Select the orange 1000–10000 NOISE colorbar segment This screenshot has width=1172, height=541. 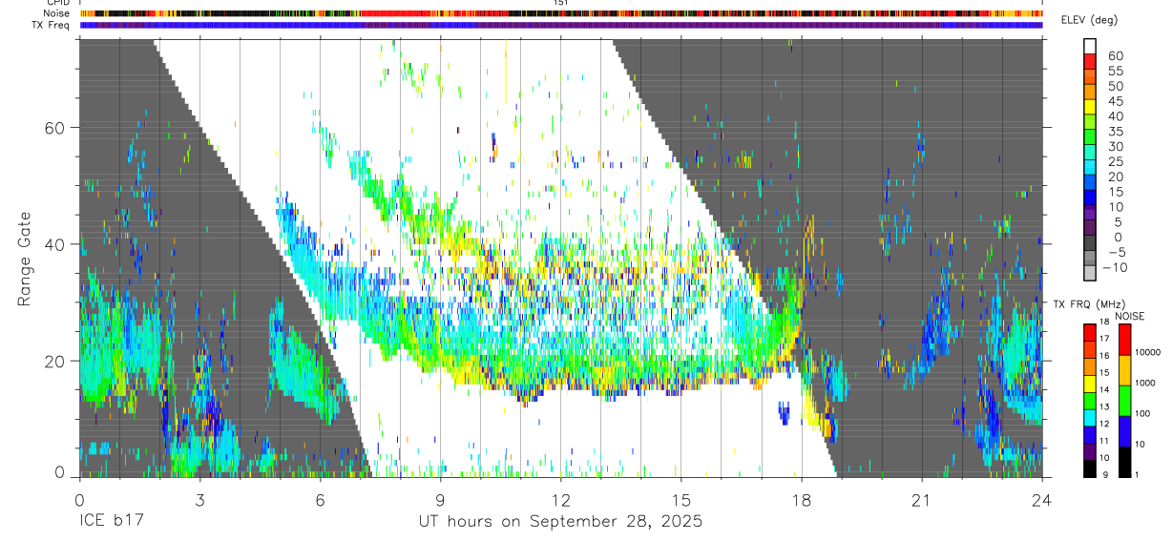(1124, 370)
